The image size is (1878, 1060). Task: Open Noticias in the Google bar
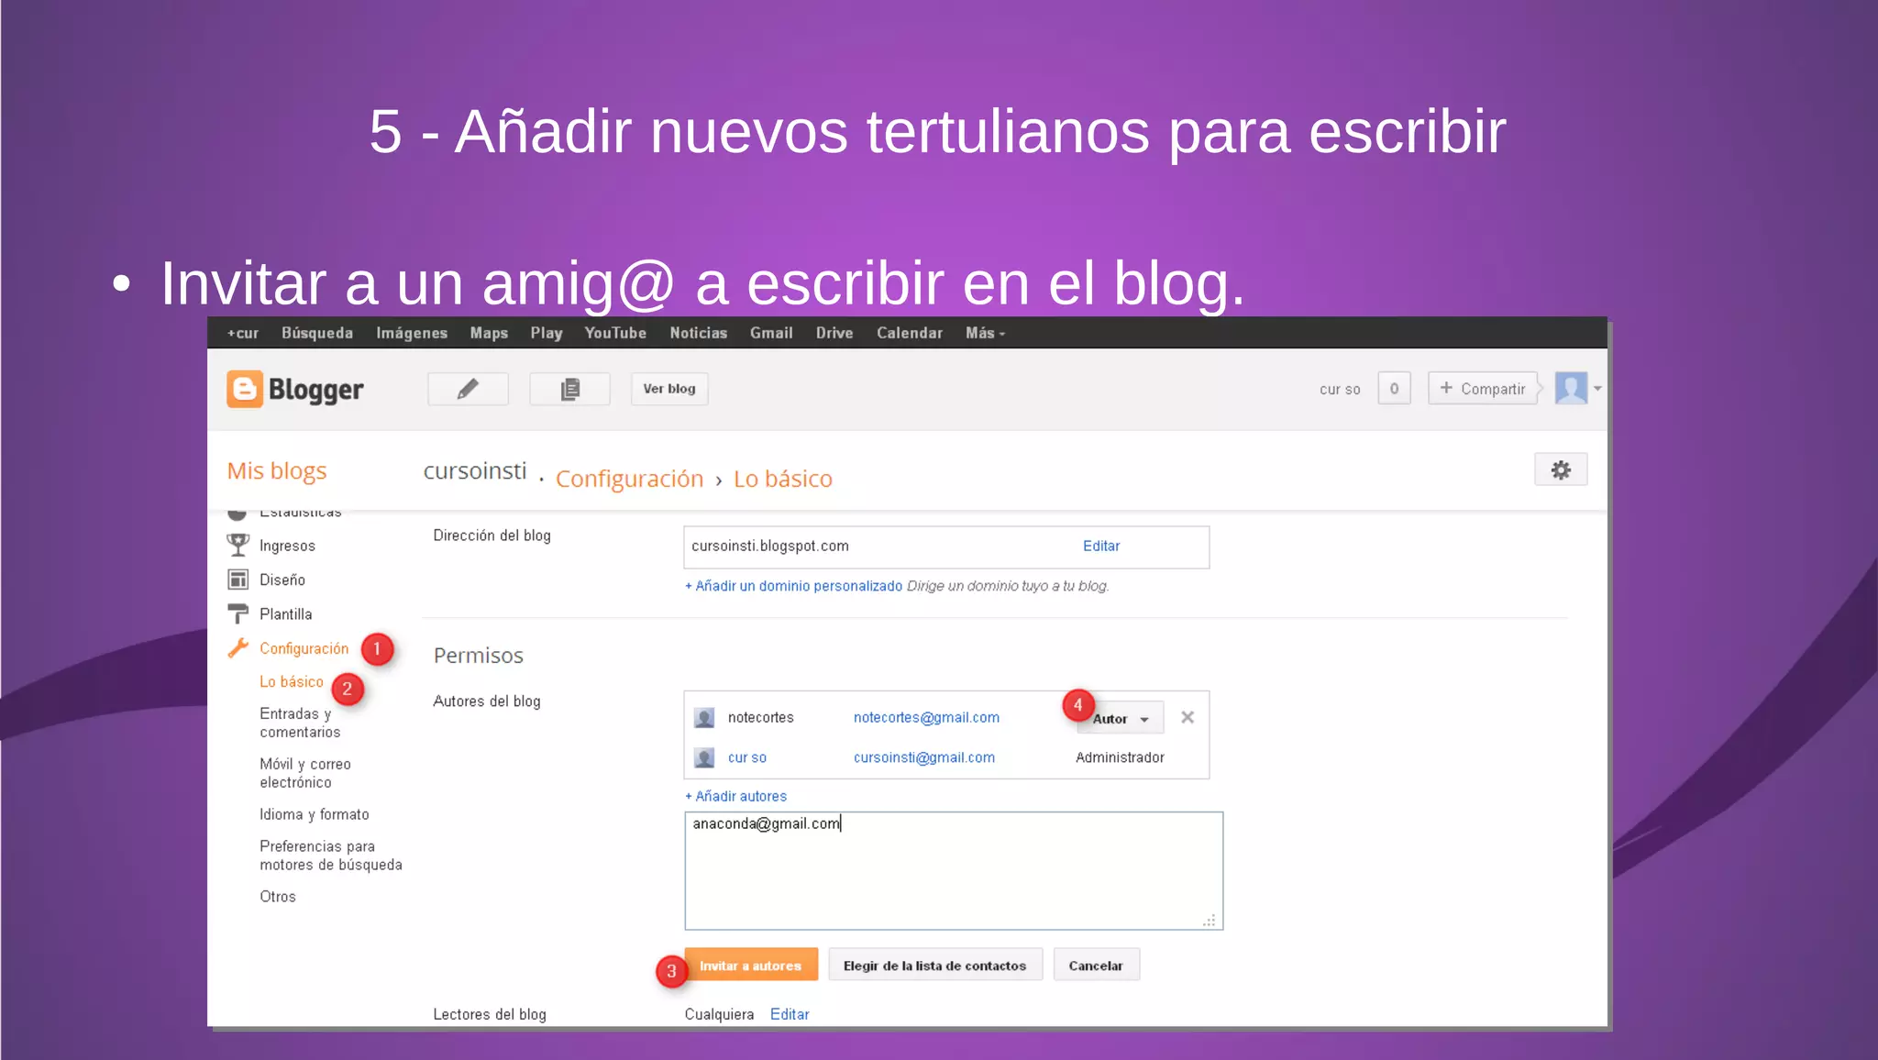point(698,333)
